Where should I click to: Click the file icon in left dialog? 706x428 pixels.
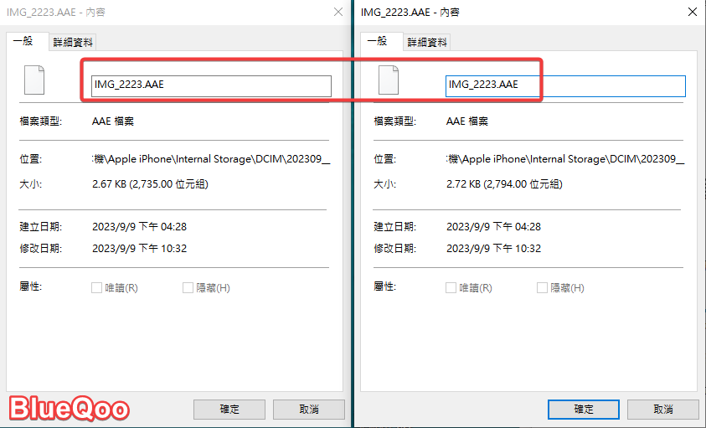click(34, 80)
